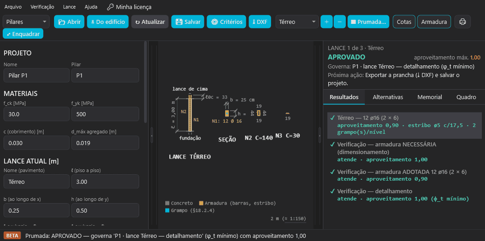485x241 pixels.
Task: Click the Concreto legend swatch
Action: pyautogui.click(x=168, y=203)
